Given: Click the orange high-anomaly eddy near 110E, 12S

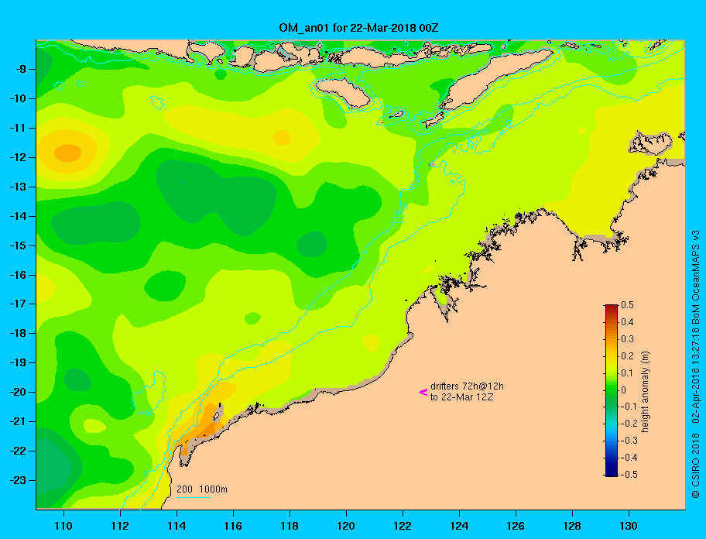Looking at the screenshot, I should [x=68, y=153].
